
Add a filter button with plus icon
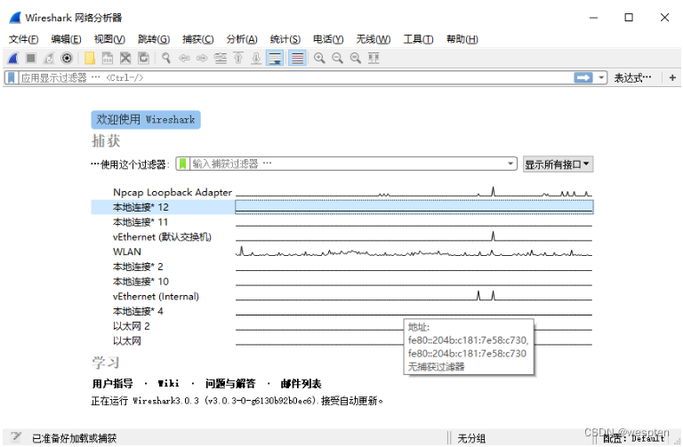(x=672, y=78)
